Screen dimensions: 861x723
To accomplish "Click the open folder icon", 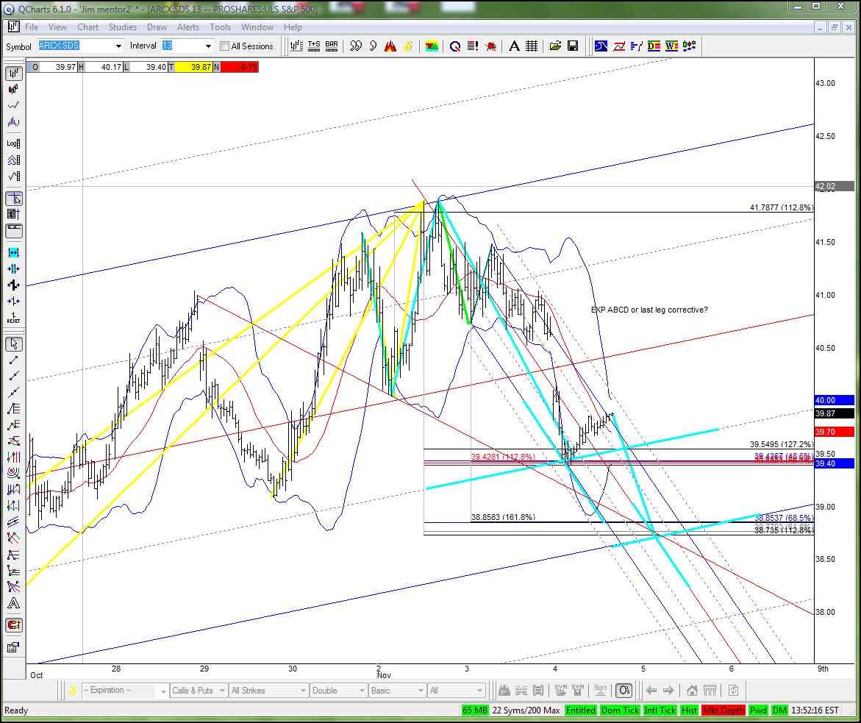I will tap(555, 46).
